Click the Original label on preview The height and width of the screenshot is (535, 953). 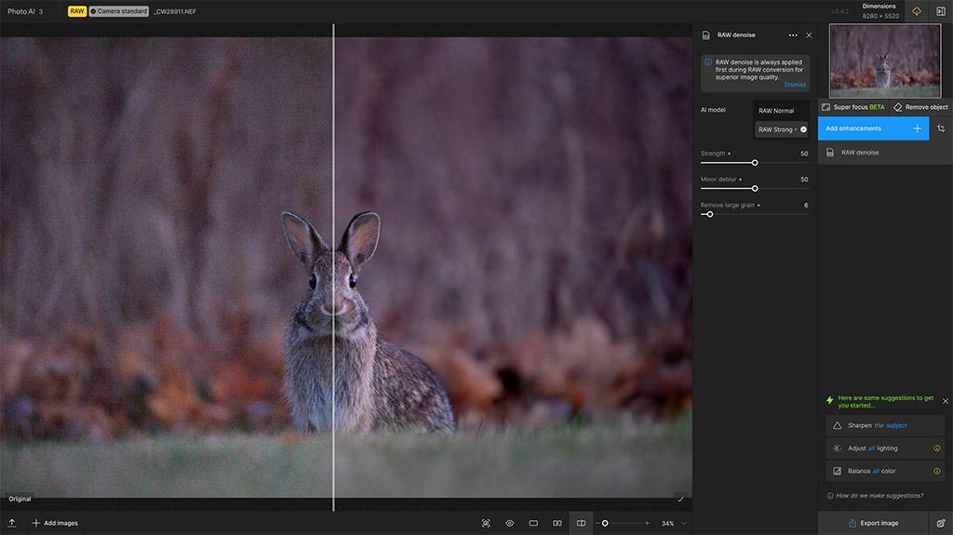click(20, 499)
